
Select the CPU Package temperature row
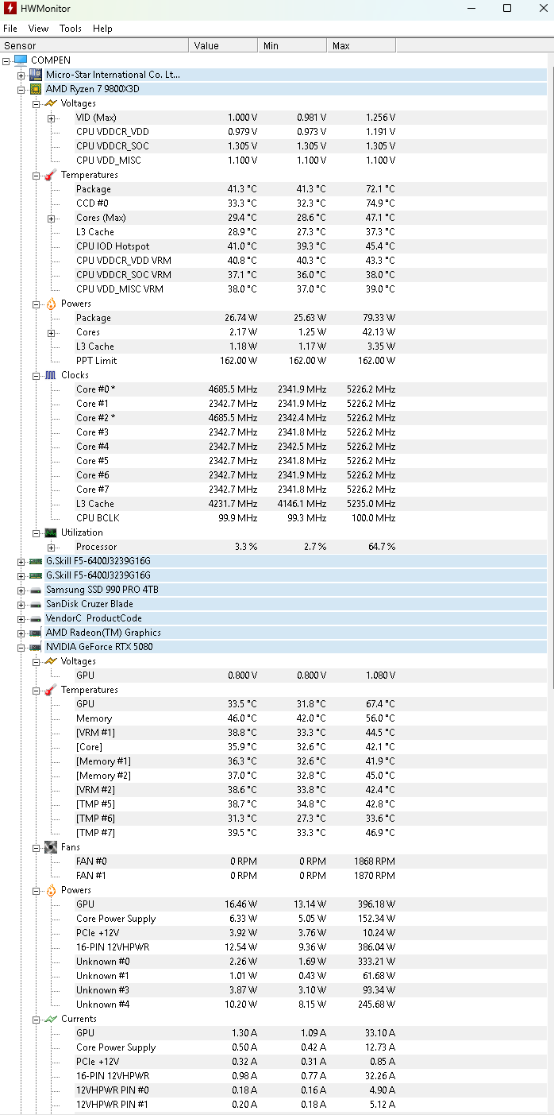click(236, 189)
